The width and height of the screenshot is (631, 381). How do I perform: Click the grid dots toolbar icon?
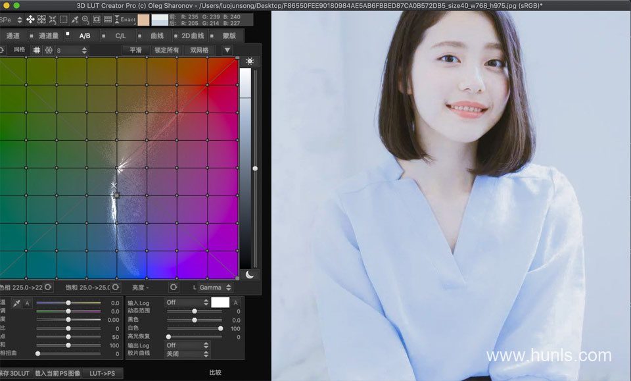[x=107, y=19]
